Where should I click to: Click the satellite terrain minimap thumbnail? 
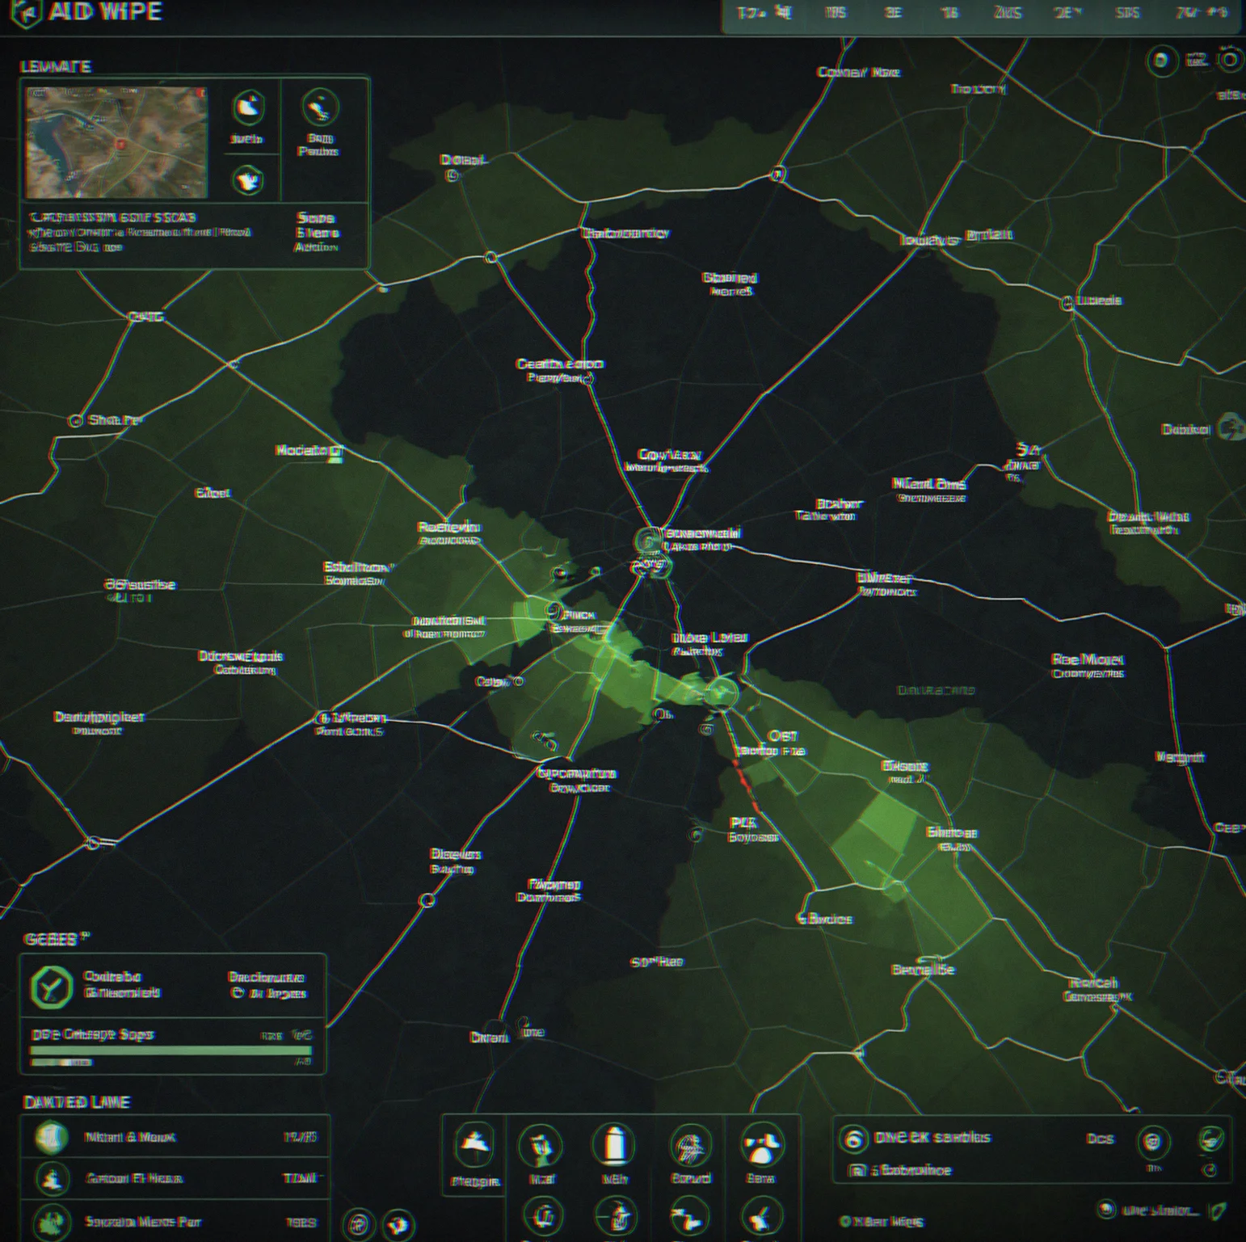coord(116,142)
